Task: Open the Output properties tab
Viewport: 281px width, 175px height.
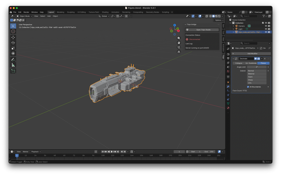Action: coord(228,59)
